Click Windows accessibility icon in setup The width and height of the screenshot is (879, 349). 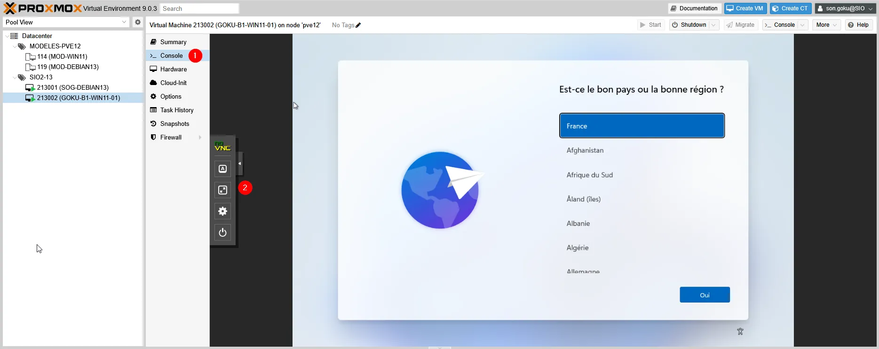click(740, 332)
